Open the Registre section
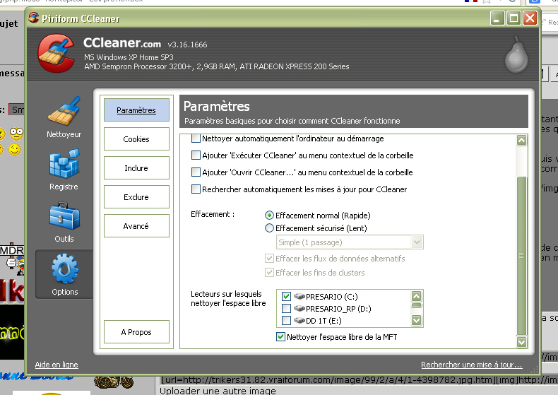This screenshot has height=395, width=558. pos(64,170)
